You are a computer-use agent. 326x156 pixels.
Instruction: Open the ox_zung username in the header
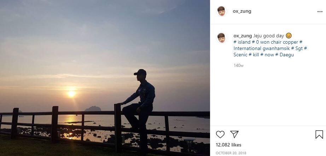242,11
